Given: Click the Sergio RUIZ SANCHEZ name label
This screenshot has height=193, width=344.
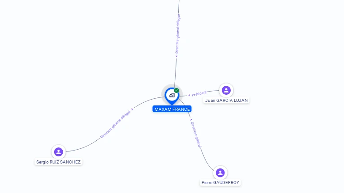Looking at the screenshot, I should coord(58,162).
